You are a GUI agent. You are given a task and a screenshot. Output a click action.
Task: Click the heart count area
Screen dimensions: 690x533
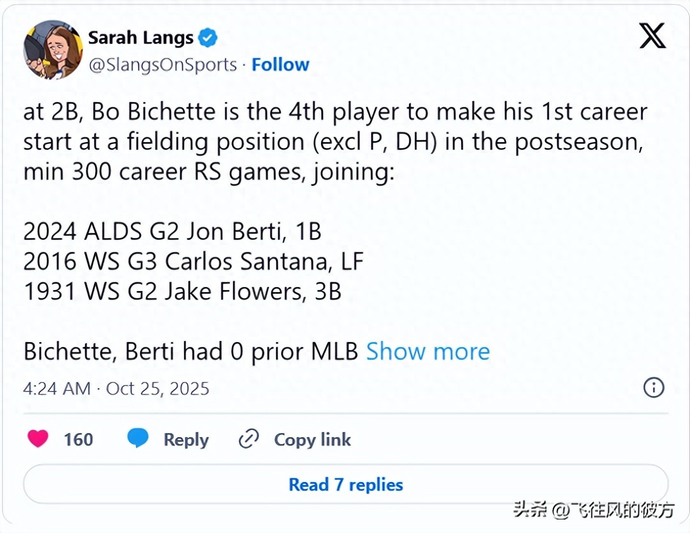[x=77, y=439]
